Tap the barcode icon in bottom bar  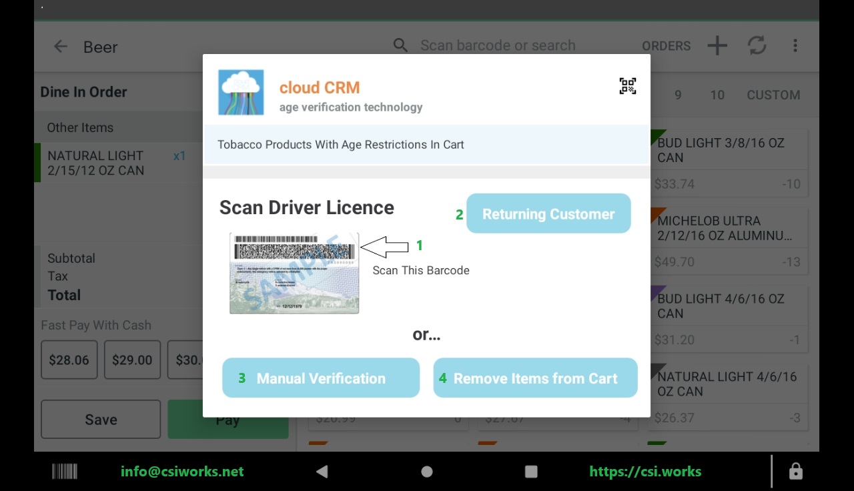65,472
